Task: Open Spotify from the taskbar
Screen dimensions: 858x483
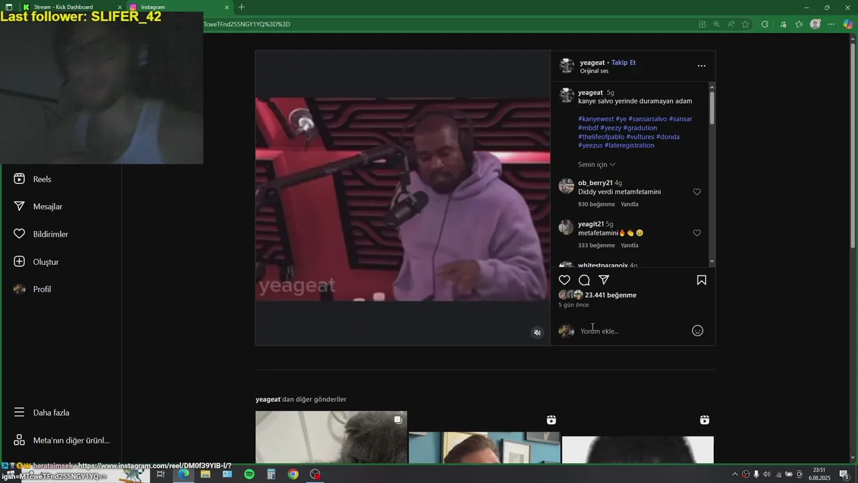Action: [249, 474]
